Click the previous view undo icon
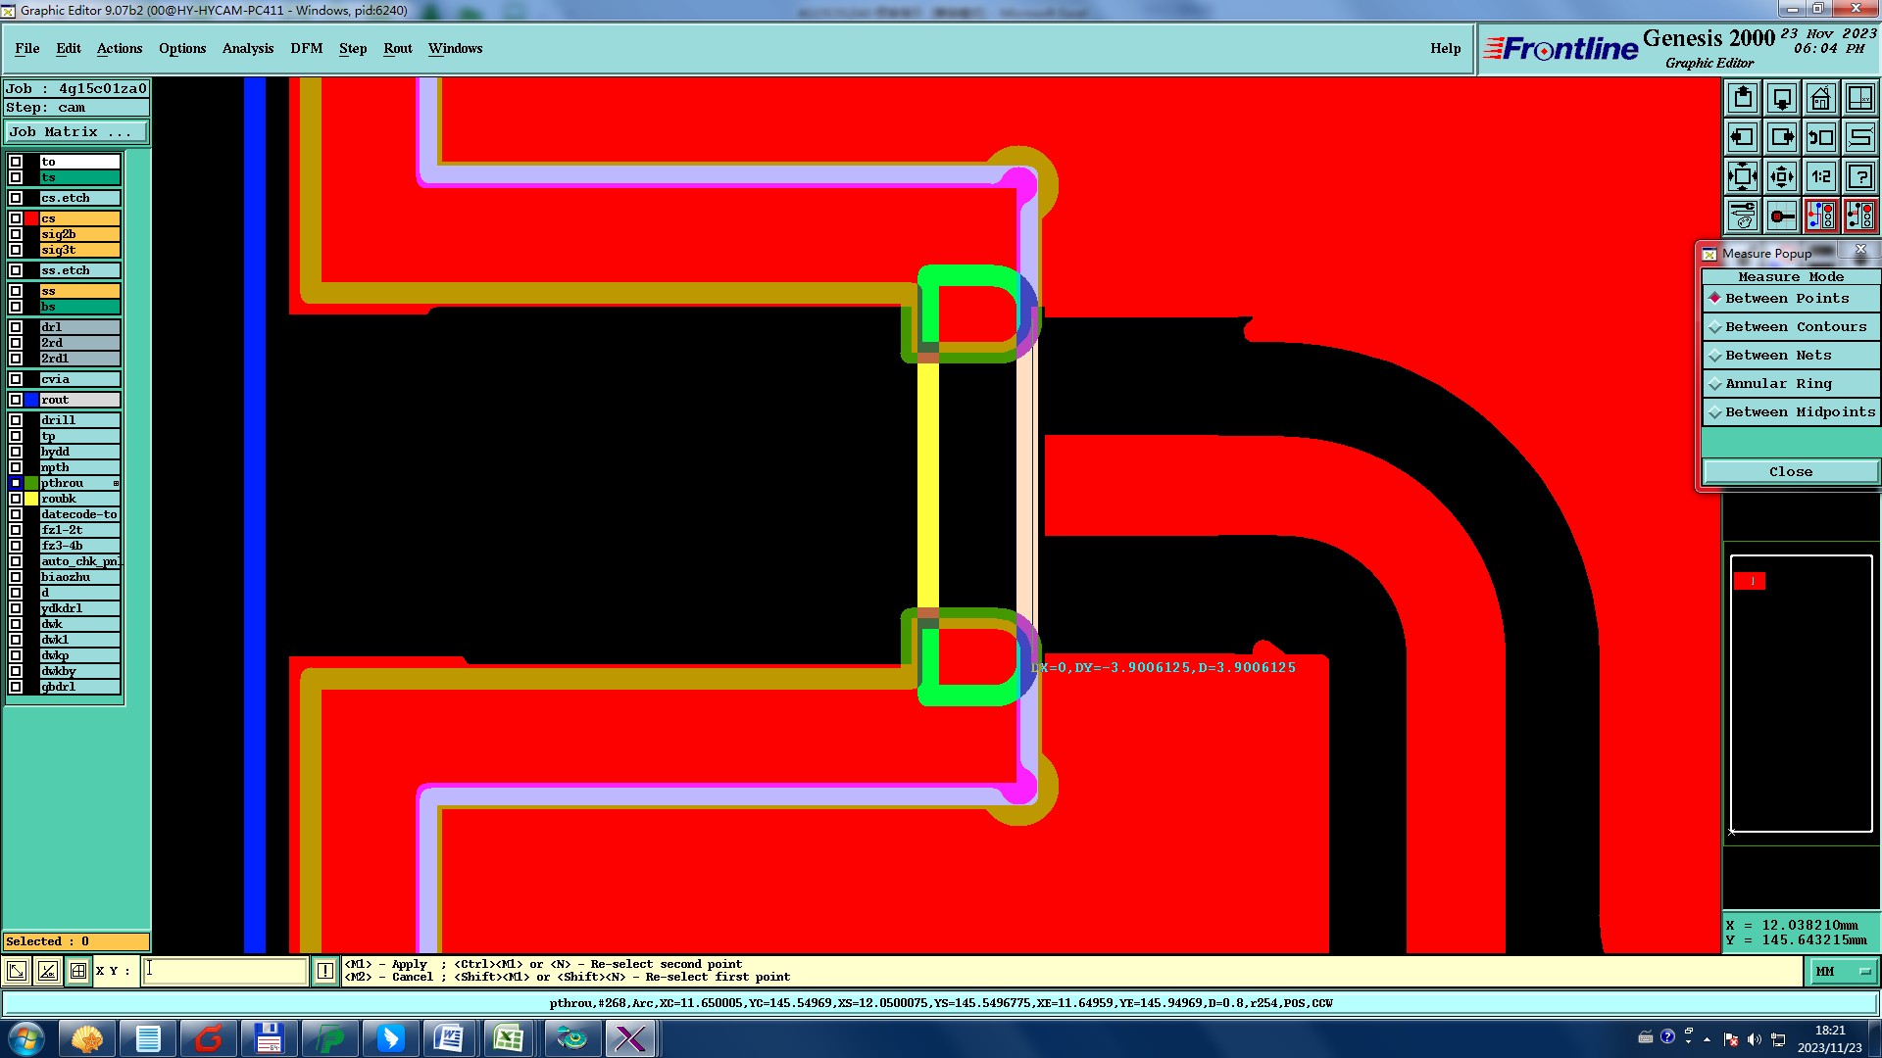 tap(1820, 137)
